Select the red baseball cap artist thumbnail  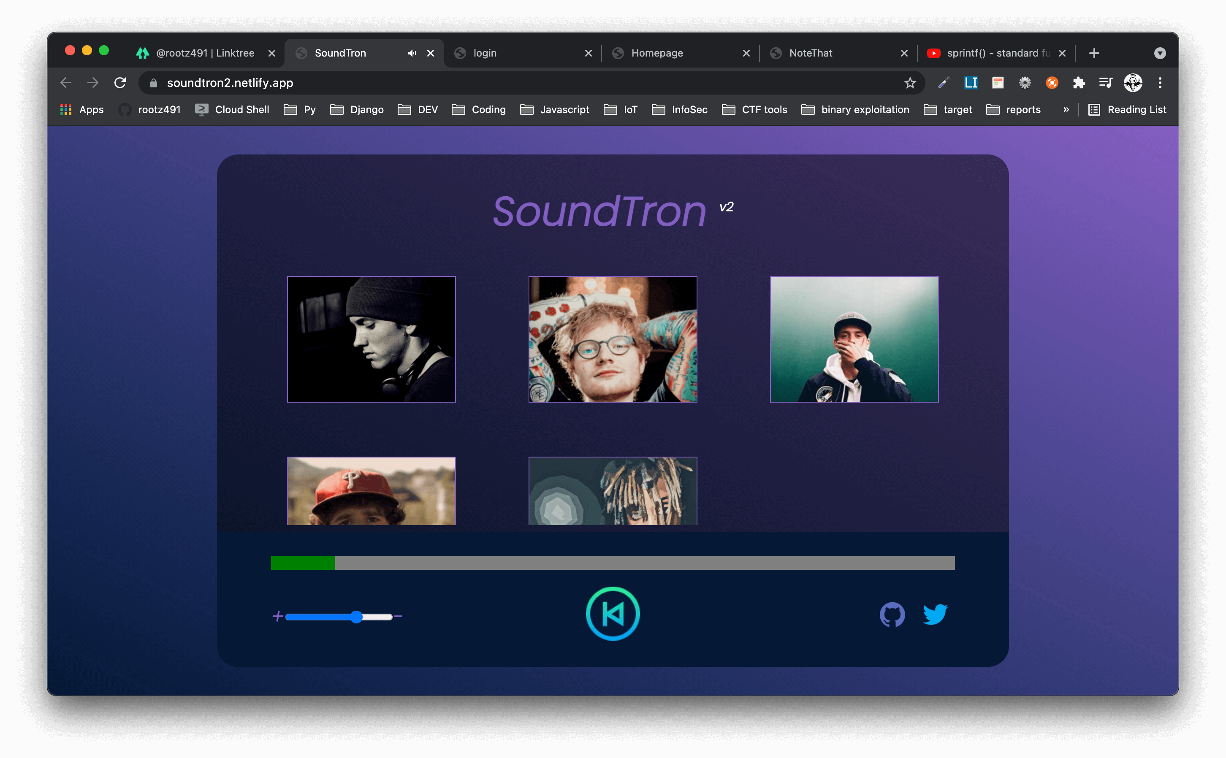pos(371,491)
